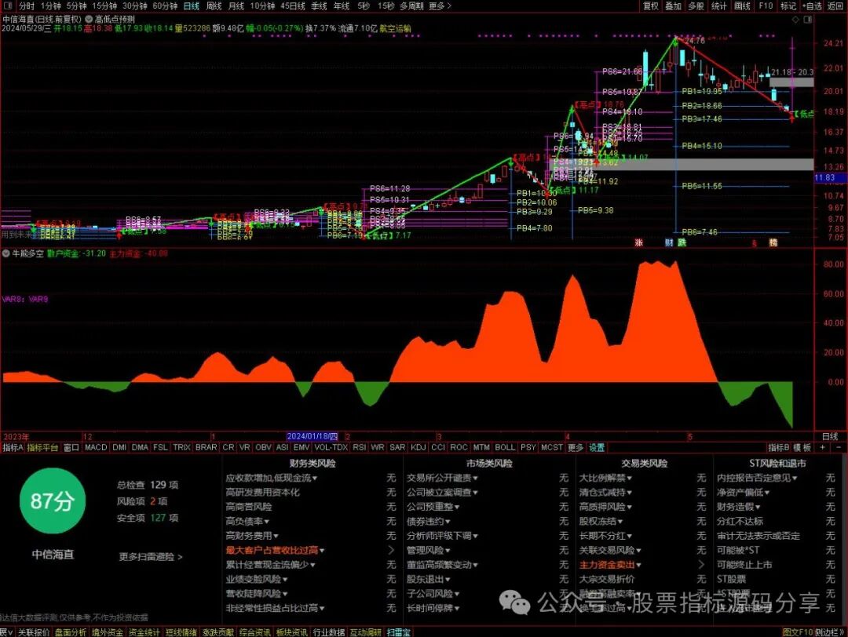Select the 指标A tab

tap(13, 447)
